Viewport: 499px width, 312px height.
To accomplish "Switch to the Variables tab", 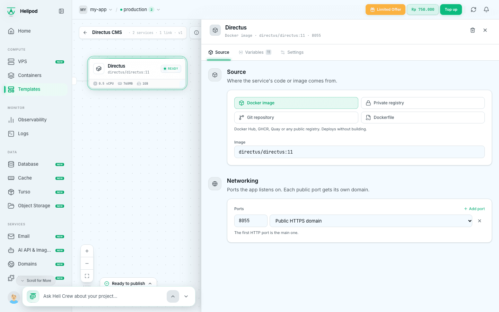I will pos(255,52).
